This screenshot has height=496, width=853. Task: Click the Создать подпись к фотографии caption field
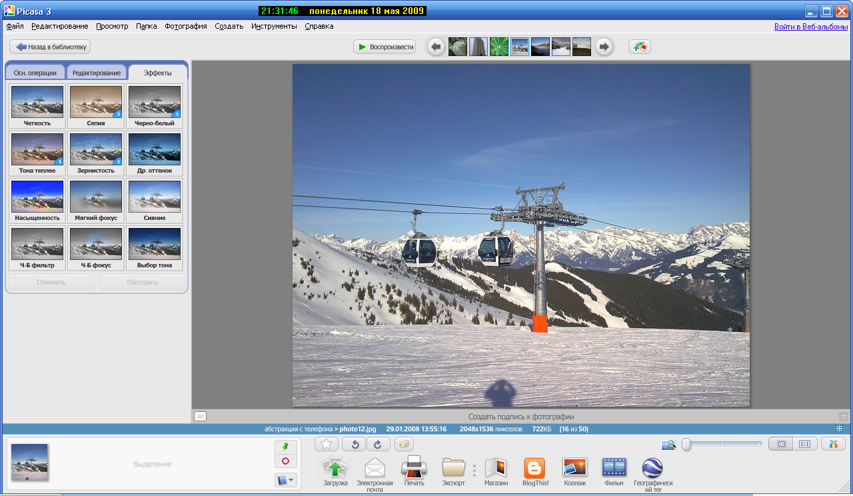[521, 417]
